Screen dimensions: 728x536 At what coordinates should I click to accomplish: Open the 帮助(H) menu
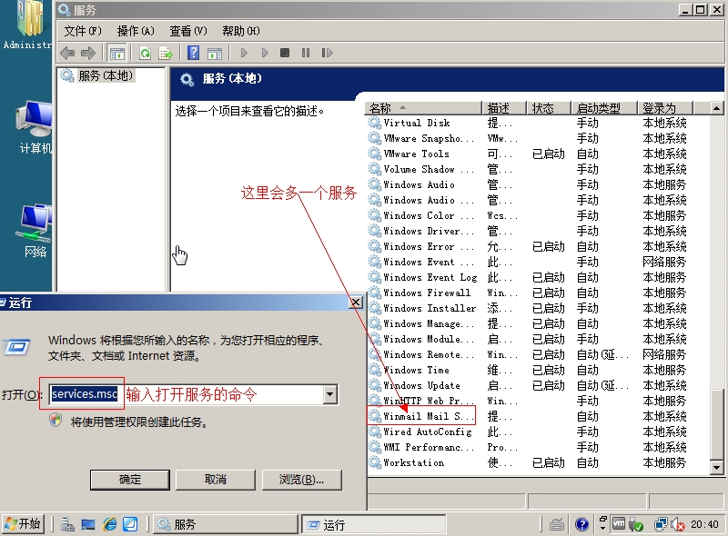(x=241, y=31)
